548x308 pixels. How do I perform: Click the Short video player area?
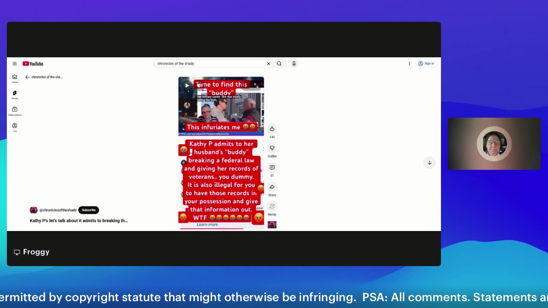pos(221,153)
